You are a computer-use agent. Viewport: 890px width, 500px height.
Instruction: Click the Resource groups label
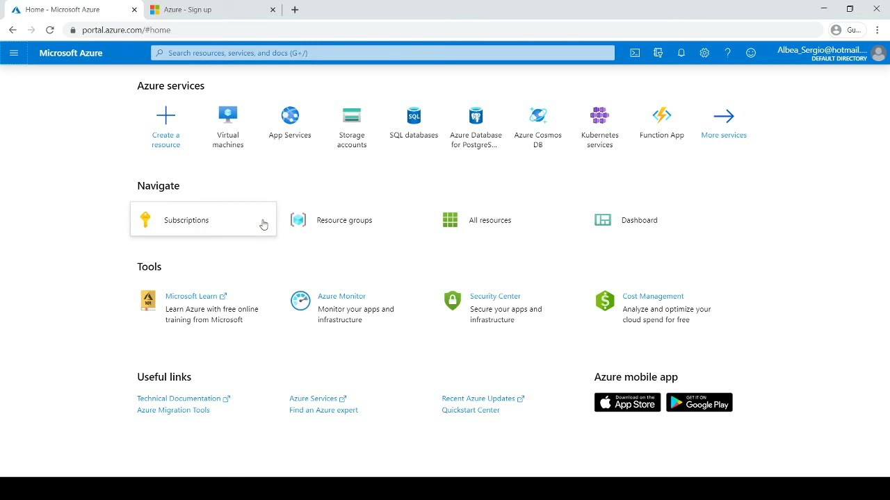pyautogui.click(x=344, y=220)
